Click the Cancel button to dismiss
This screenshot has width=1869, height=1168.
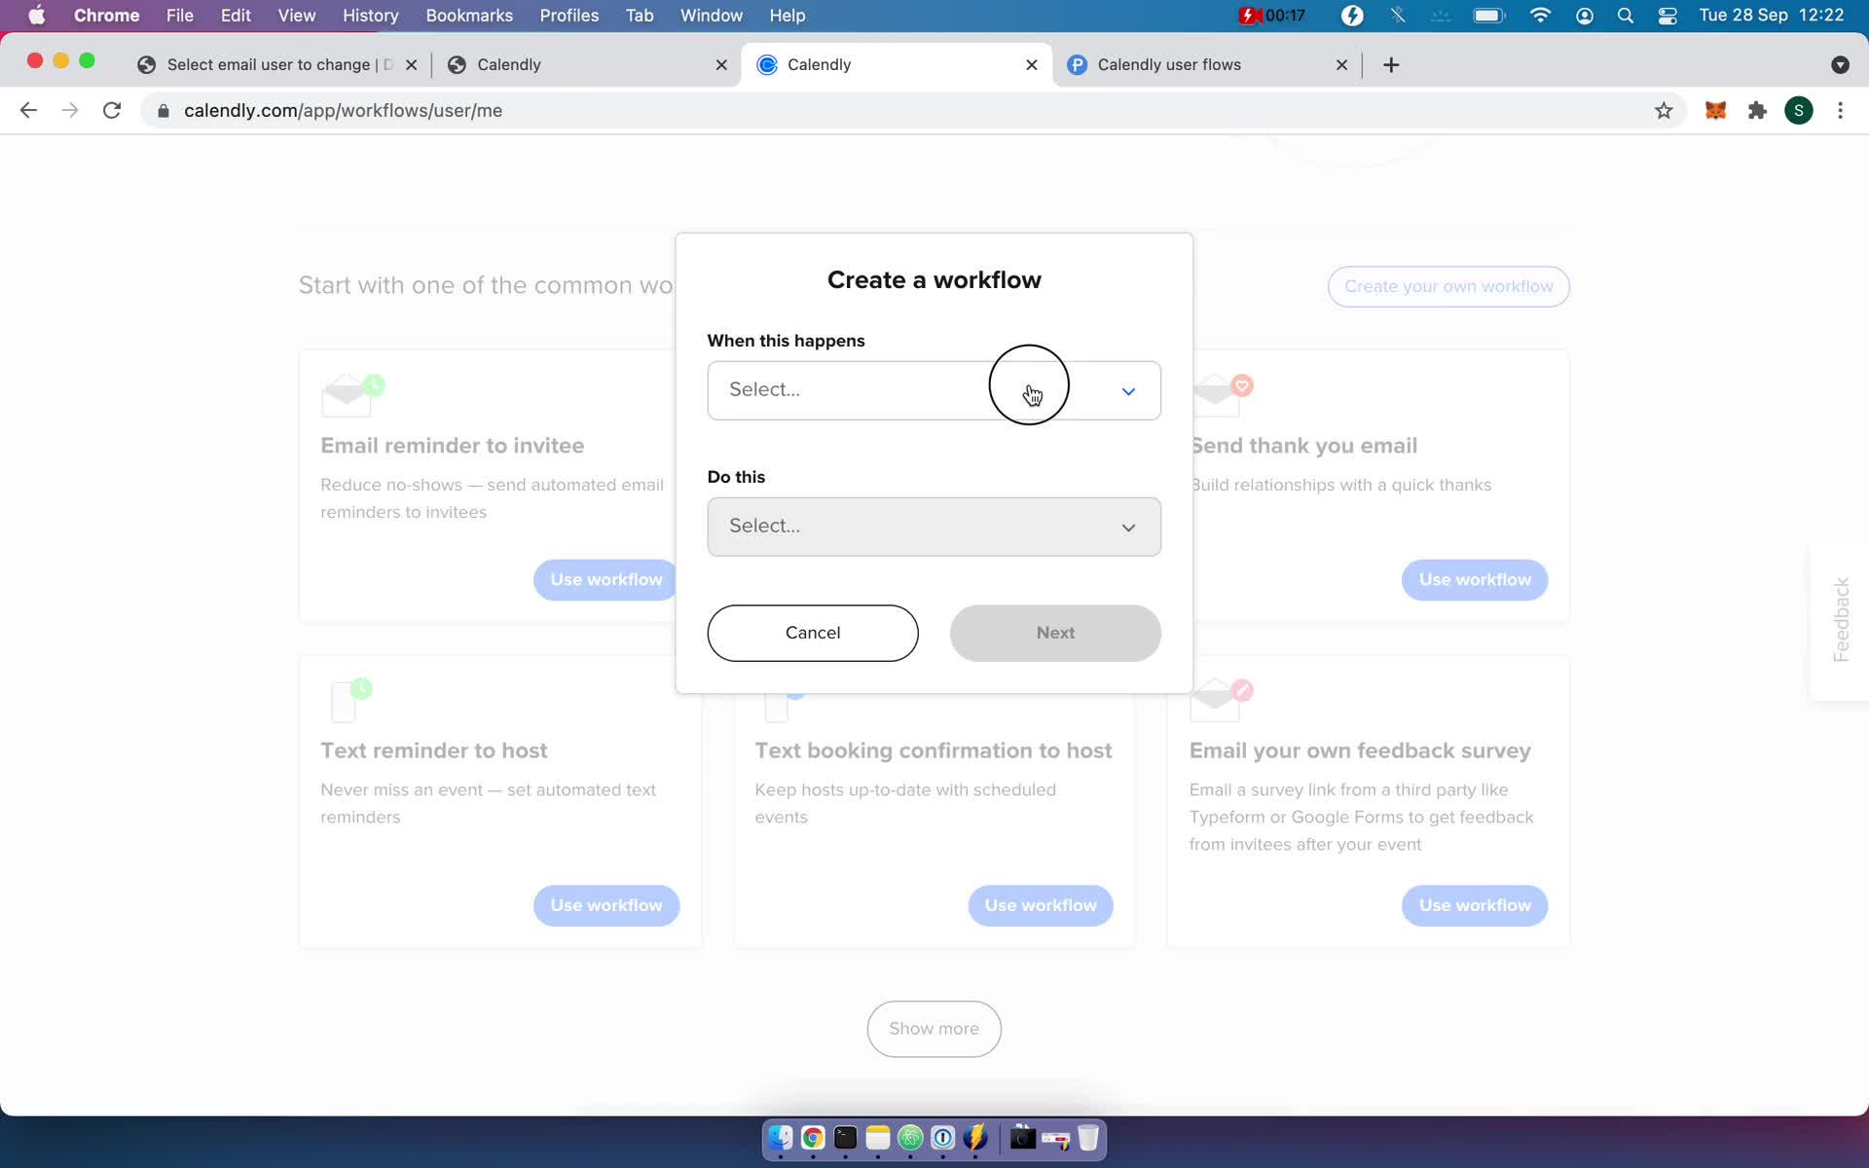pyautogui.click(x=813, y=633)
